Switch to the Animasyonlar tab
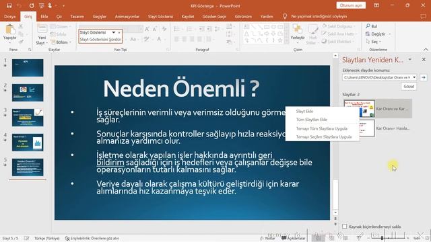 127,16
